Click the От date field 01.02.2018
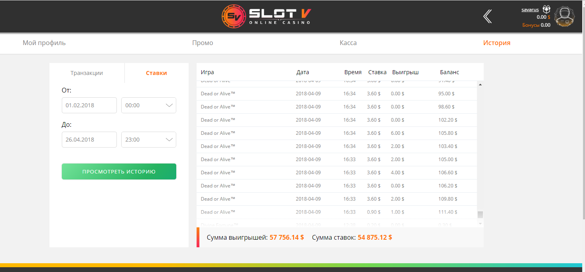Screen dimensions: 585x272 tap(89, 105)
